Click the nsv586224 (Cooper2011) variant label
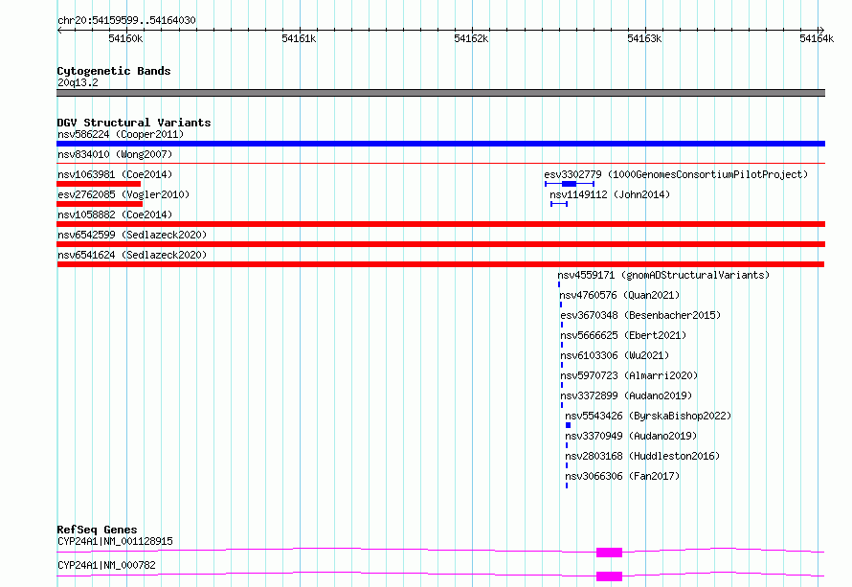 tap(121, 134)
